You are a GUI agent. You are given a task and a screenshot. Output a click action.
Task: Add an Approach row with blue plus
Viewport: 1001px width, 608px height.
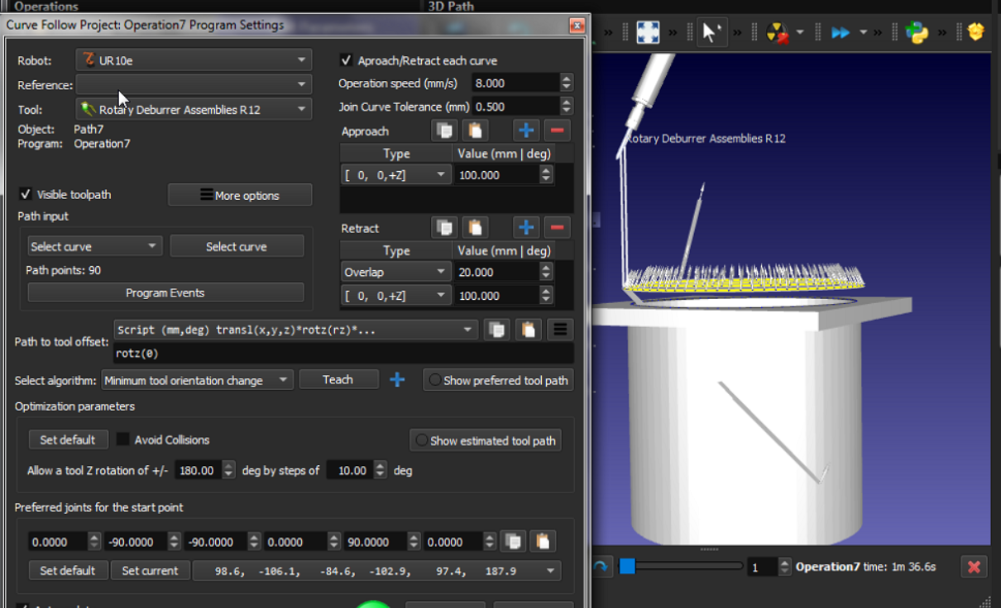(526, 131)
